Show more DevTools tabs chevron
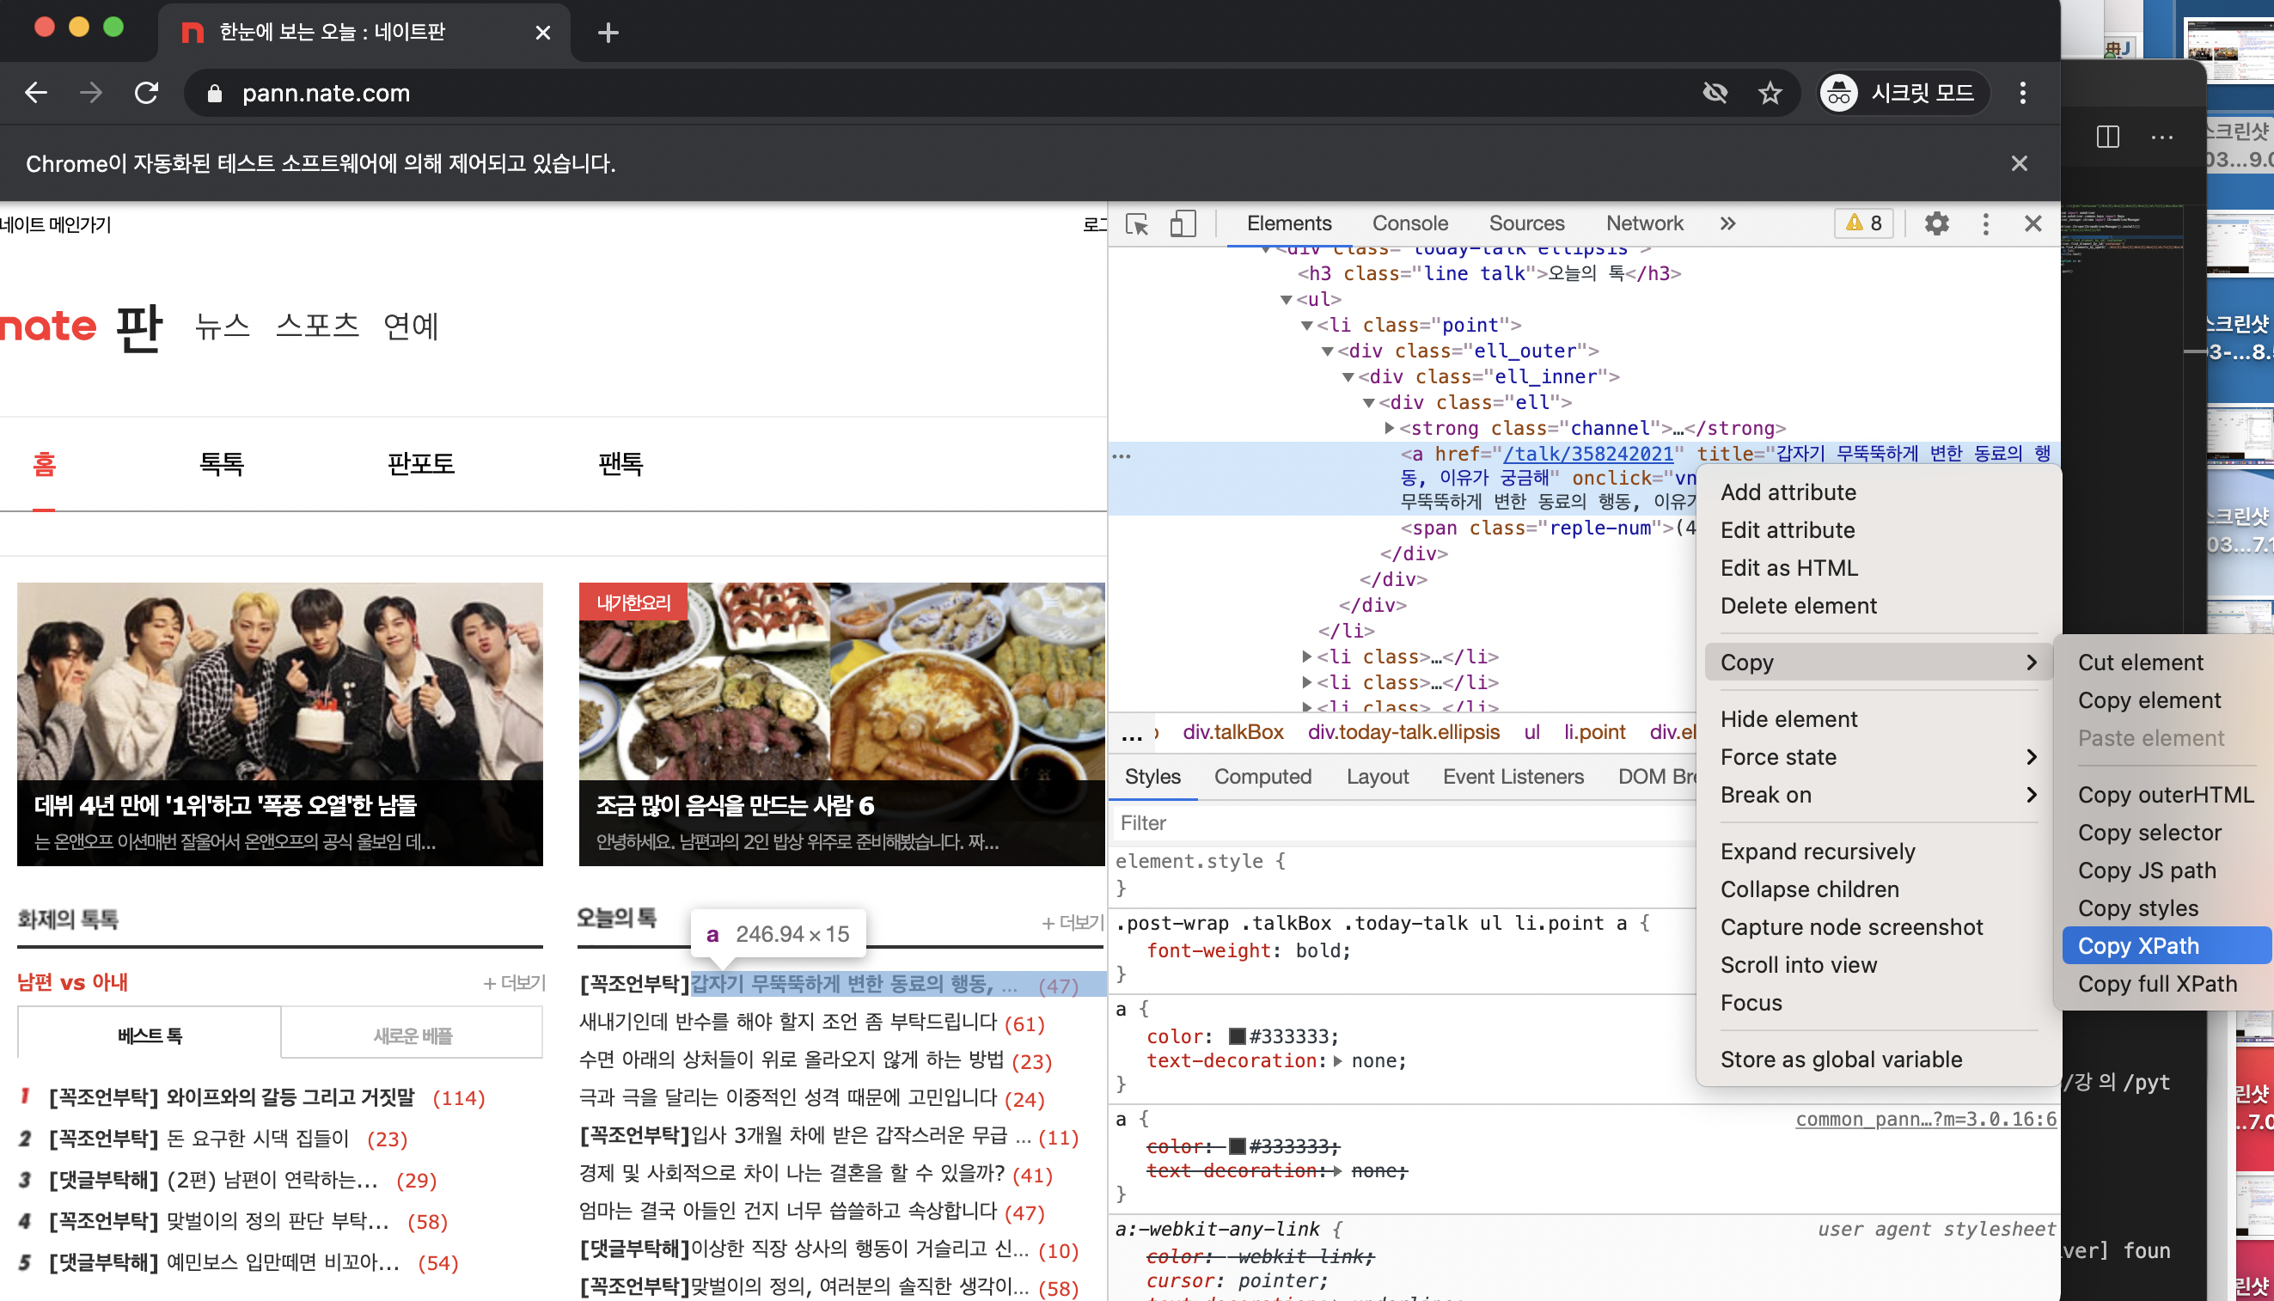This screenshot has height=1301, width=2274. [1727, 223]
